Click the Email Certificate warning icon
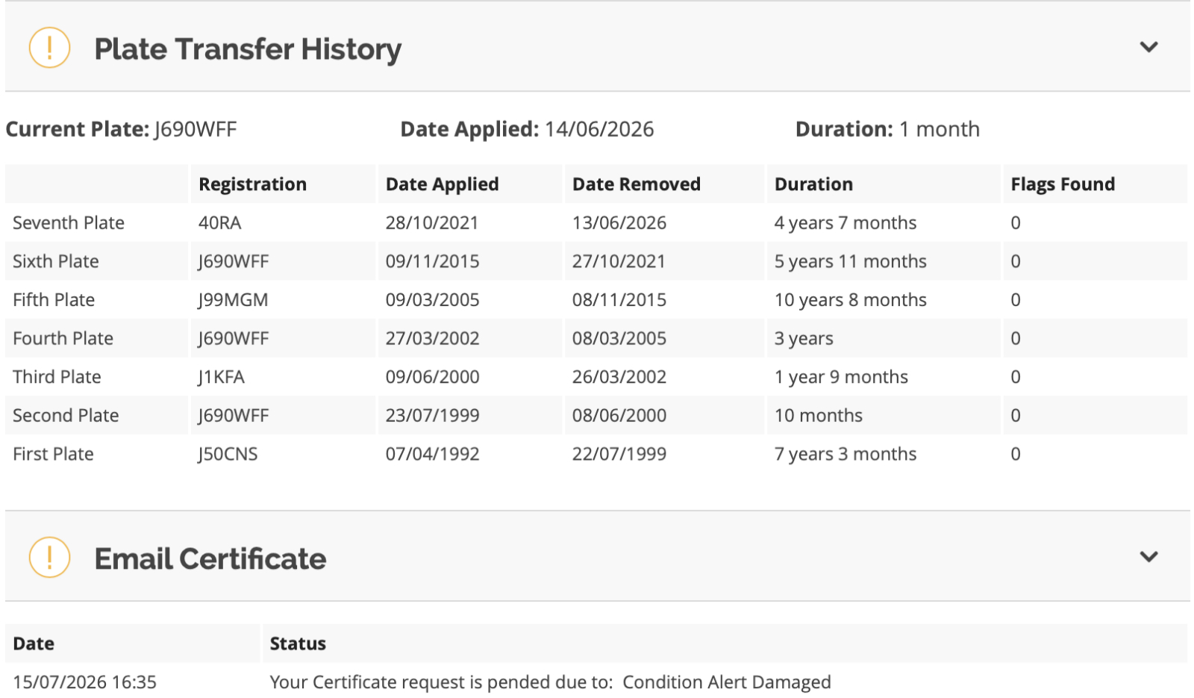The image size is (1194, 698). (x=49, y=557)
